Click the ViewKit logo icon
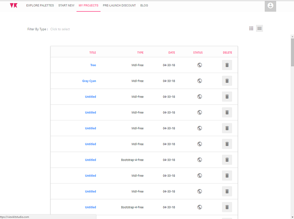The width and height of the screenshot is (294, 219). (x=13, y=5)
